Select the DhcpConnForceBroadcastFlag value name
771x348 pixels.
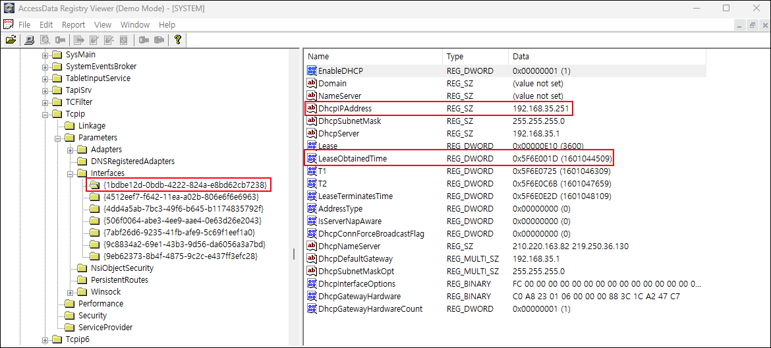click(x=371, y=233)
